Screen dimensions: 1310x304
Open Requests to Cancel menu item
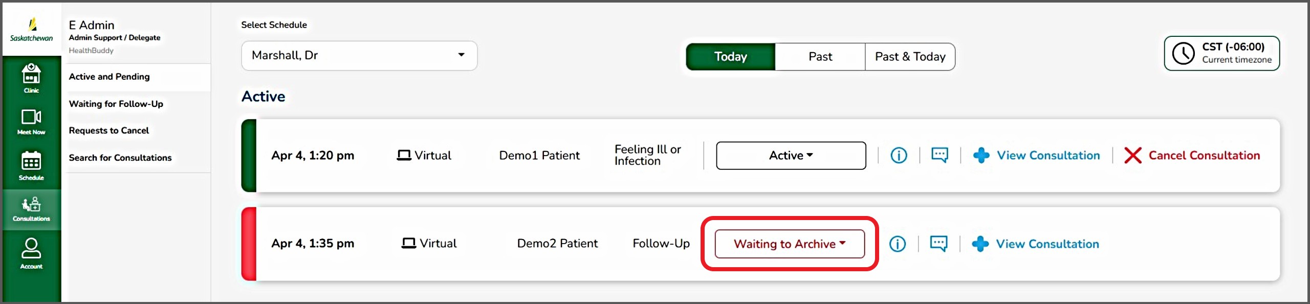point(109,131)
